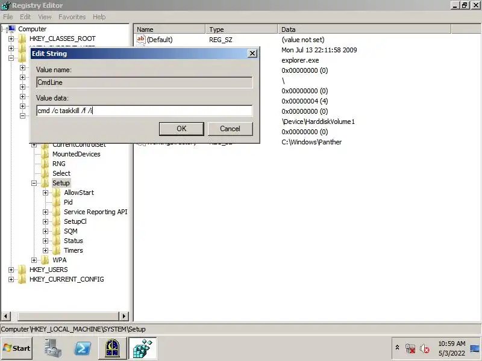
Task: Open Server Manager from the taskbar
Action: tap(52, 348)
